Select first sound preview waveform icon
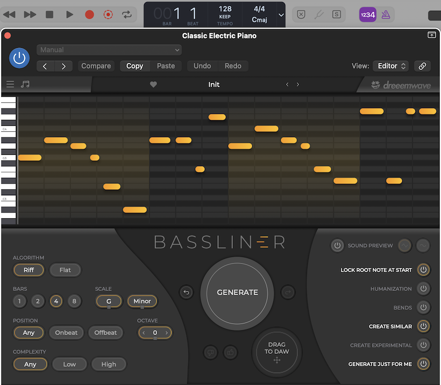The image size is (441, 385). pyautogui.click(x=405, y=246)
